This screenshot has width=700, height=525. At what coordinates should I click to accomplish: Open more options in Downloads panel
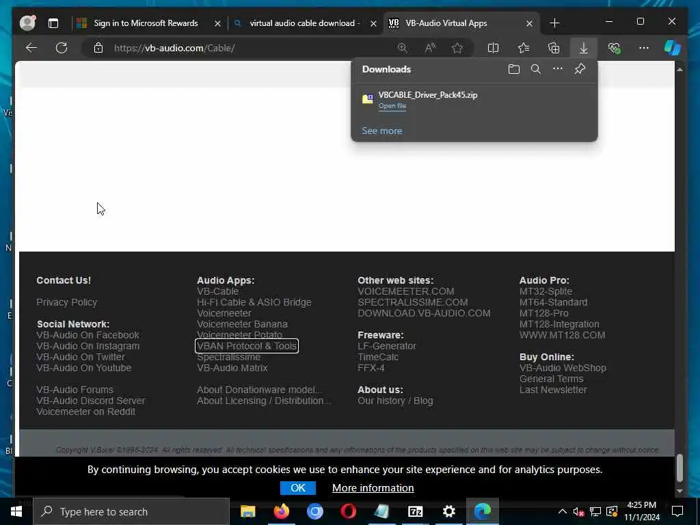click(558, 69)
